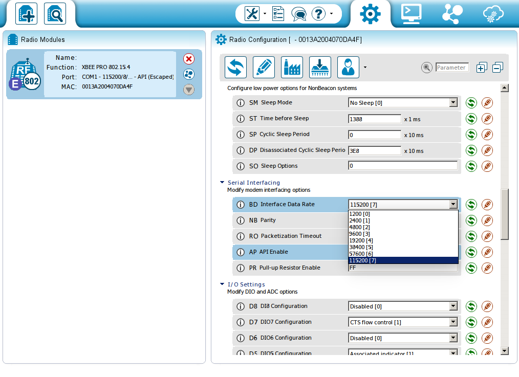Click the Load default factory settings icon
Image resolution: width=519 pixels, height=377 pixels.
pos(292,67)
